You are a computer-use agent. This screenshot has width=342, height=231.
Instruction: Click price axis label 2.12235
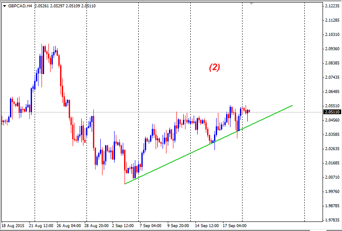point(332,6)
